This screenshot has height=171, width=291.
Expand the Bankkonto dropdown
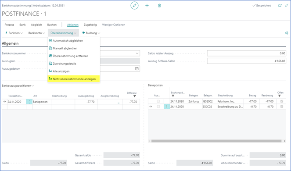click(36, 33)
